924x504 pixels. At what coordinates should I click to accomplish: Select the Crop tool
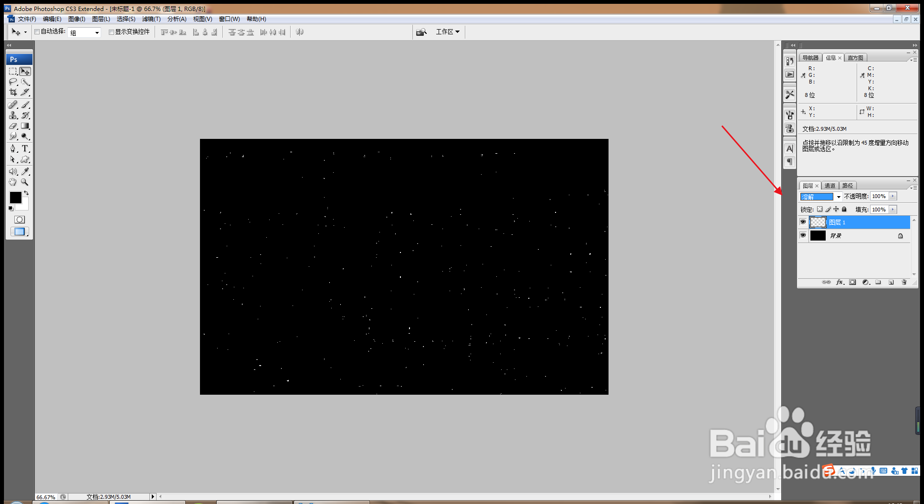(x=13, y=93)
